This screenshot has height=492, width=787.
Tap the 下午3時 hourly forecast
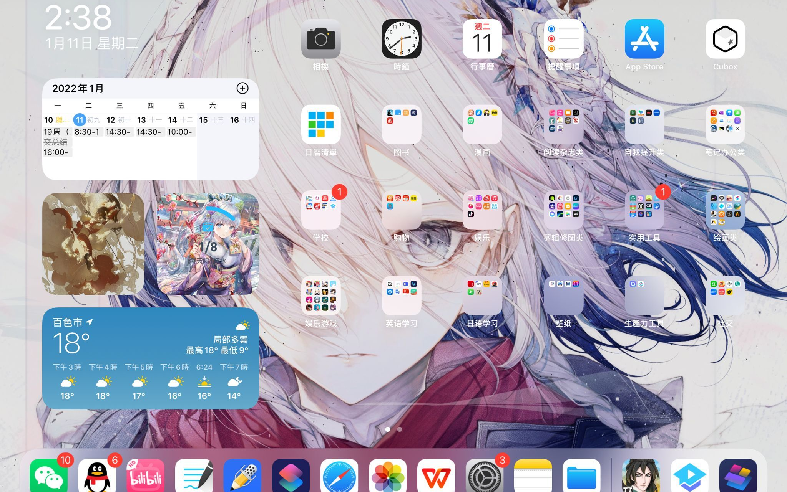click(x=67, y=381)
